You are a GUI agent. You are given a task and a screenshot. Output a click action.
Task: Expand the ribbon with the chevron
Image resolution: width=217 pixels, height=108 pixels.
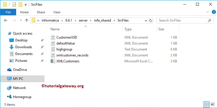coord(208,12)
